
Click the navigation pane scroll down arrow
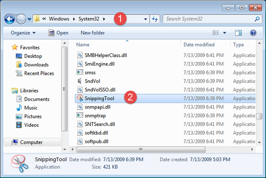coord(64,149)
